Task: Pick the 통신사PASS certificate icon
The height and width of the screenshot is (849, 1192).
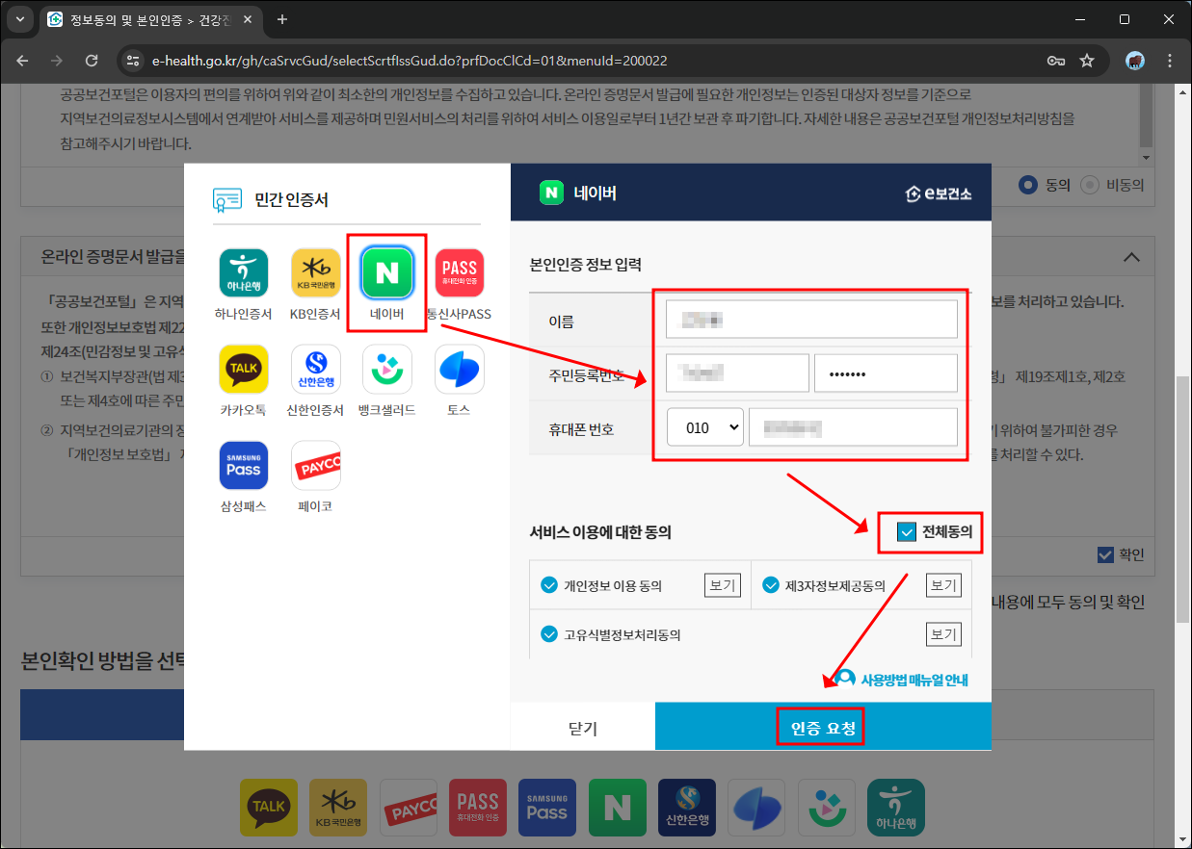Action: (x=460, y=273)
